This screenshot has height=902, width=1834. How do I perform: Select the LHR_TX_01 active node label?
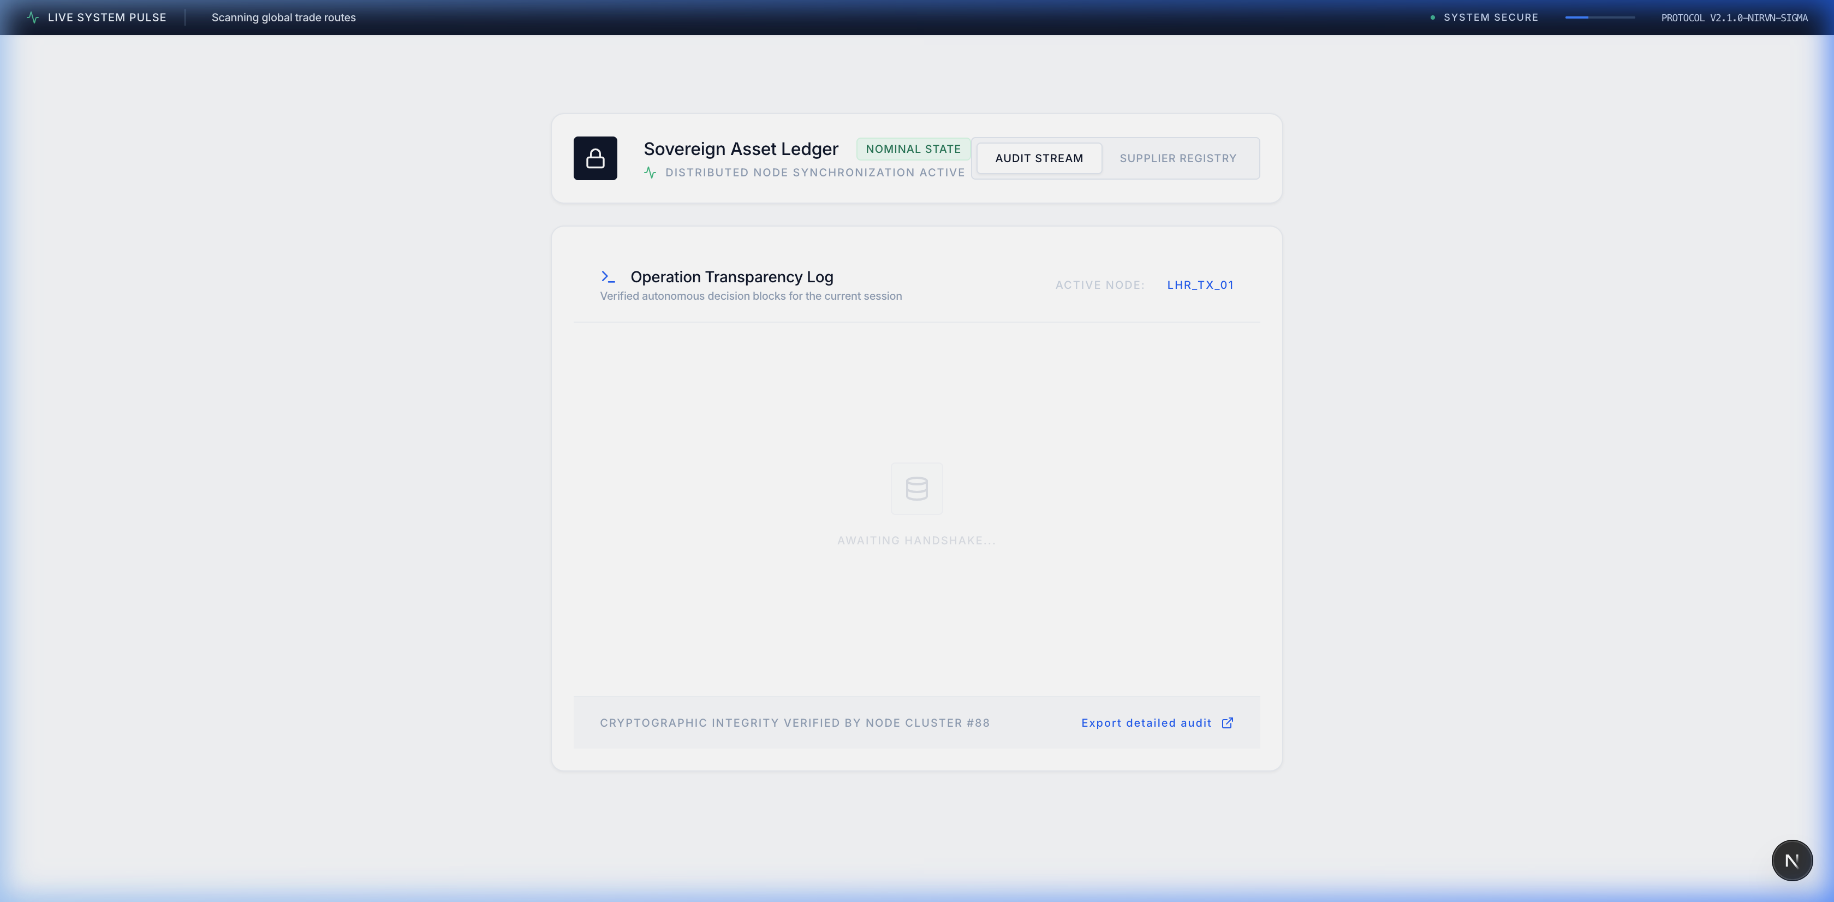(x=1200, y=285)
